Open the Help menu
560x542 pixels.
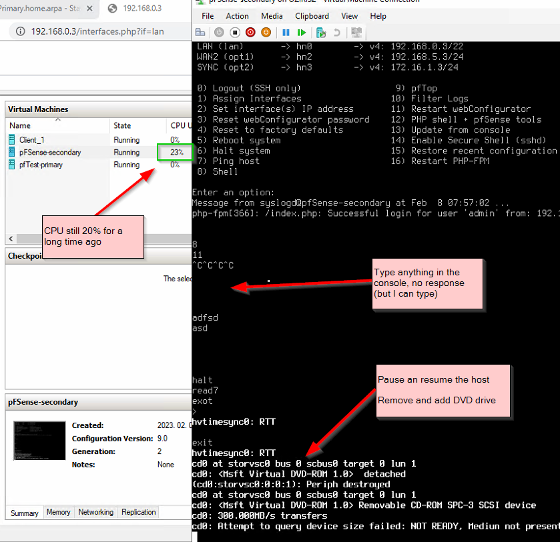[378, 16]
